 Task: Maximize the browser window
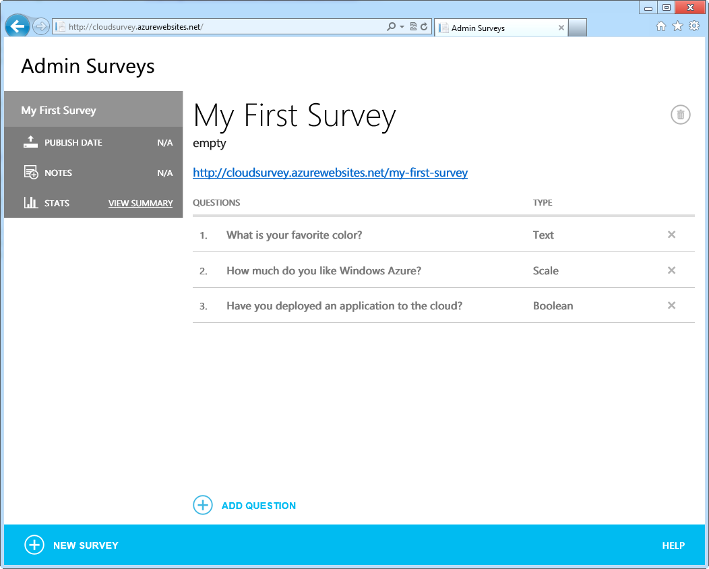[666, 7]
